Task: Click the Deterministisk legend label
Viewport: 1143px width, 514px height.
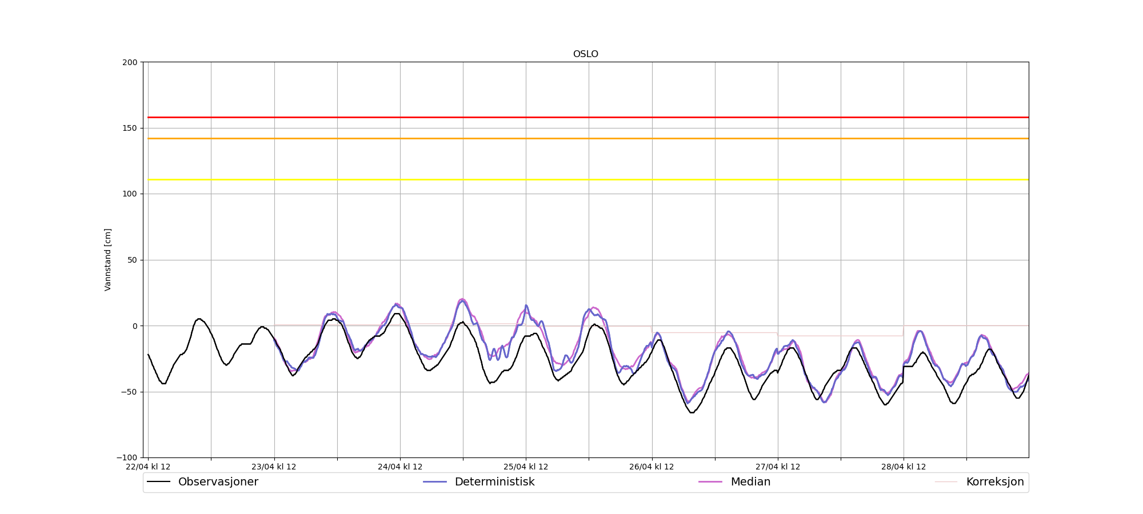Action: (494, 482)
